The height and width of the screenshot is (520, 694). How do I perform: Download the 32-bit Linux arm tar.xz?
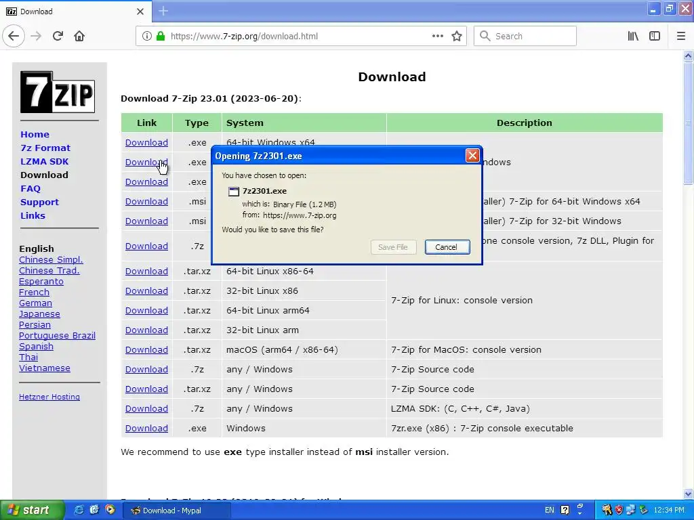click(146, 330)
